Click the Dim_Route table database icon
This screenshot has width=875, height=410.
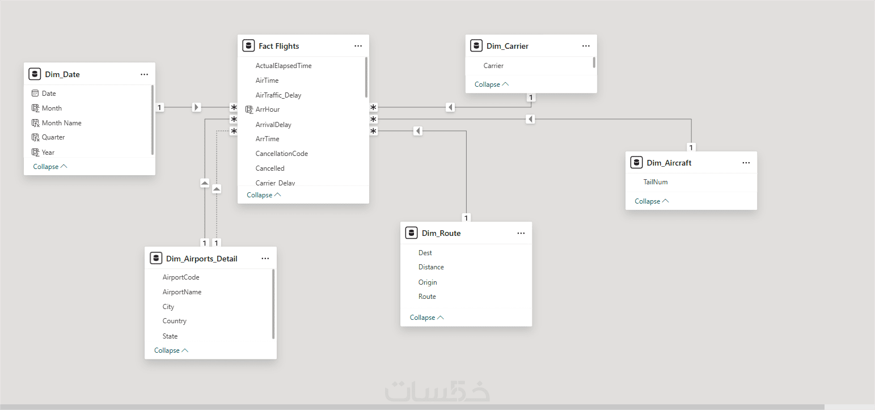coord(412,233)
